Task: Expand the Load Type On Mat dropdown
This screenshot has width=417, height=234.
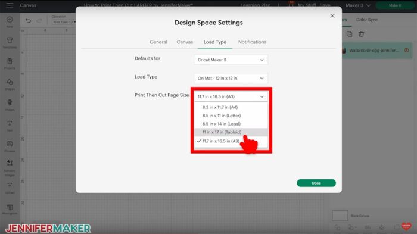Action: click(x=231, y=78)
